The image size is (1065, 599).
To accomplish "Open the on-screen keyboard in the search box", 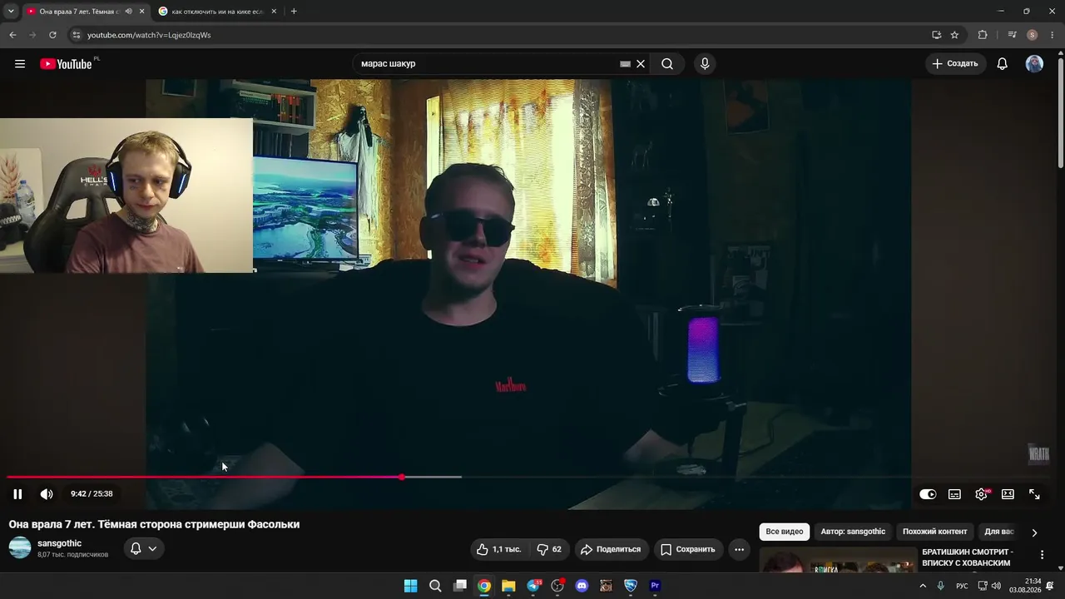I will pyautogui.click(x=626, y=64).
